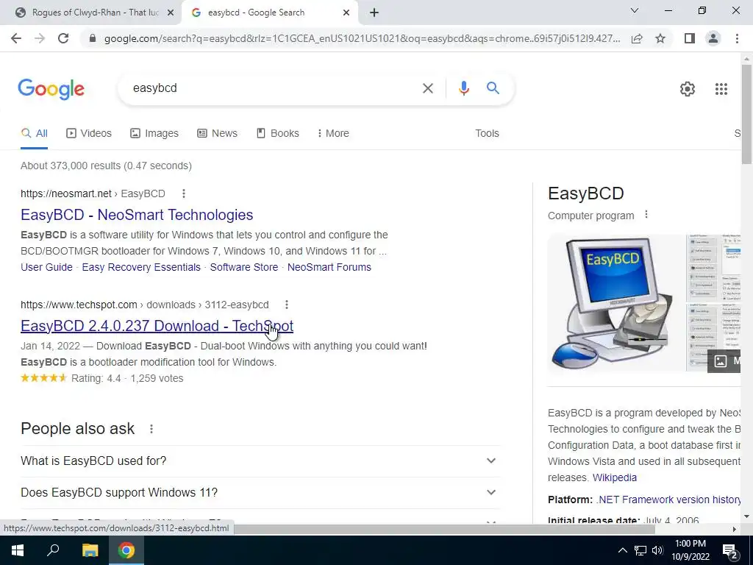This screenshot has width=753, height=565.
Task: Open three-dot menu beside neosmart.net result
Action: (183, 193)
